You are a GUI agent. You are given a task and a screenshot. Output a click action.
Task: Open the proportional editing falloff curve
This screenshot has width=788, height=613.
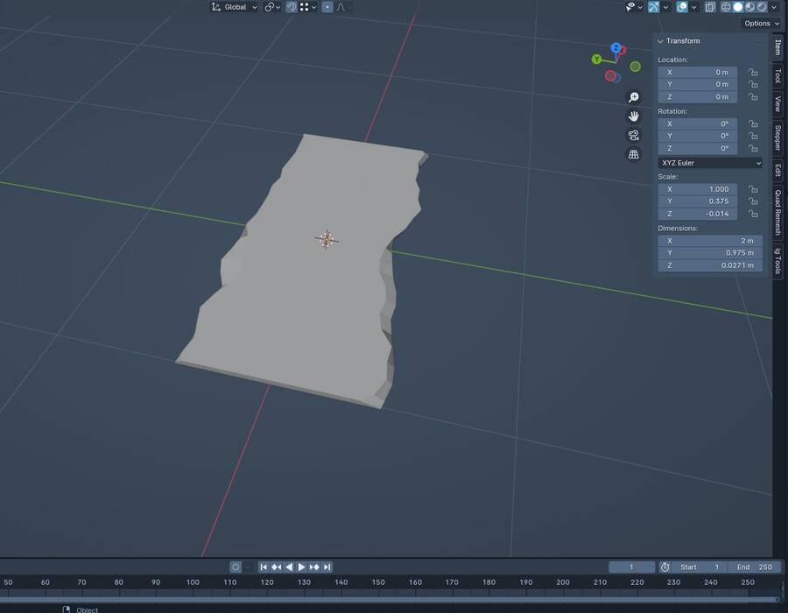pyautogui.click(x=342, y=7)
